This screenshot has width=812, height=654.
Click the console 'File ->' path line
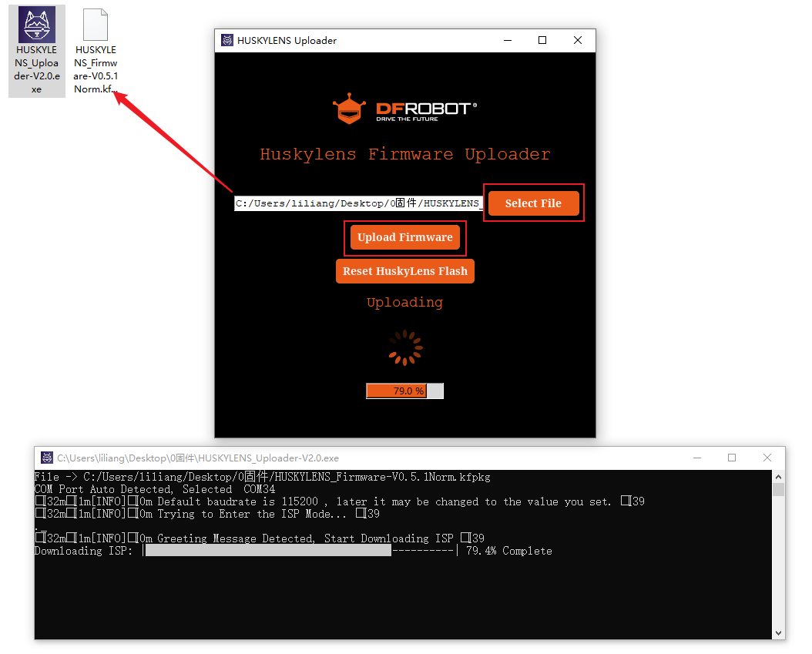point(262,477)
